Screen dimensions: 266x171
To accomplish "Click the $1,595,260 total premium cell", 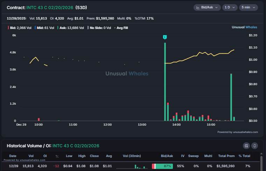I will (225, 166).
